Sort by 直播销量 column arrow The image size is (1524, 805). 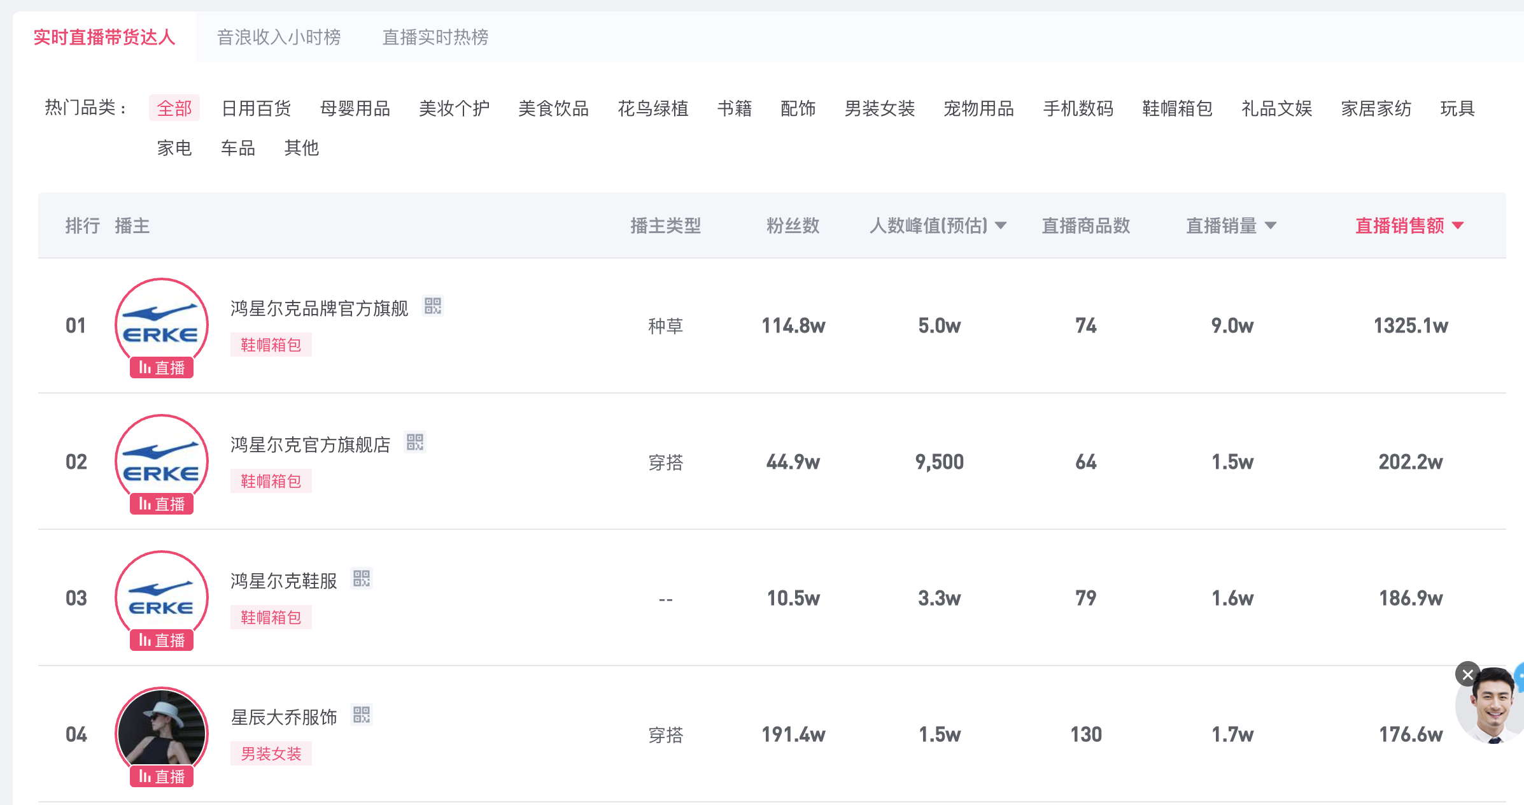1271,225
